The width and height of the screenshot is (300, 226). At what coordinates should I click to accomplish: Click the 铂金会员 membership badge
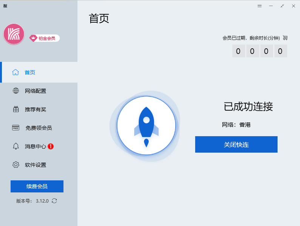pyautogui.click(x=45, y=38)
